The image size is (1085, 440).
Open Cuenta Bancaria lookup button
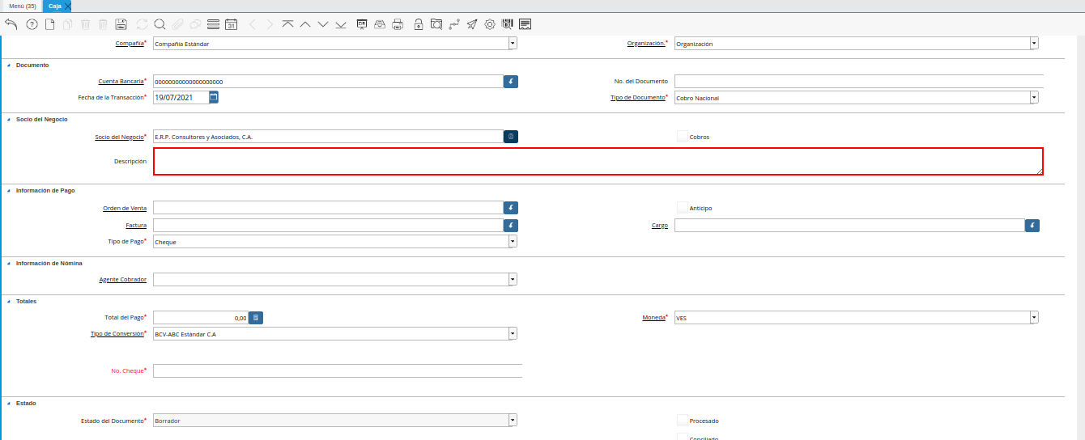(511, 82)
